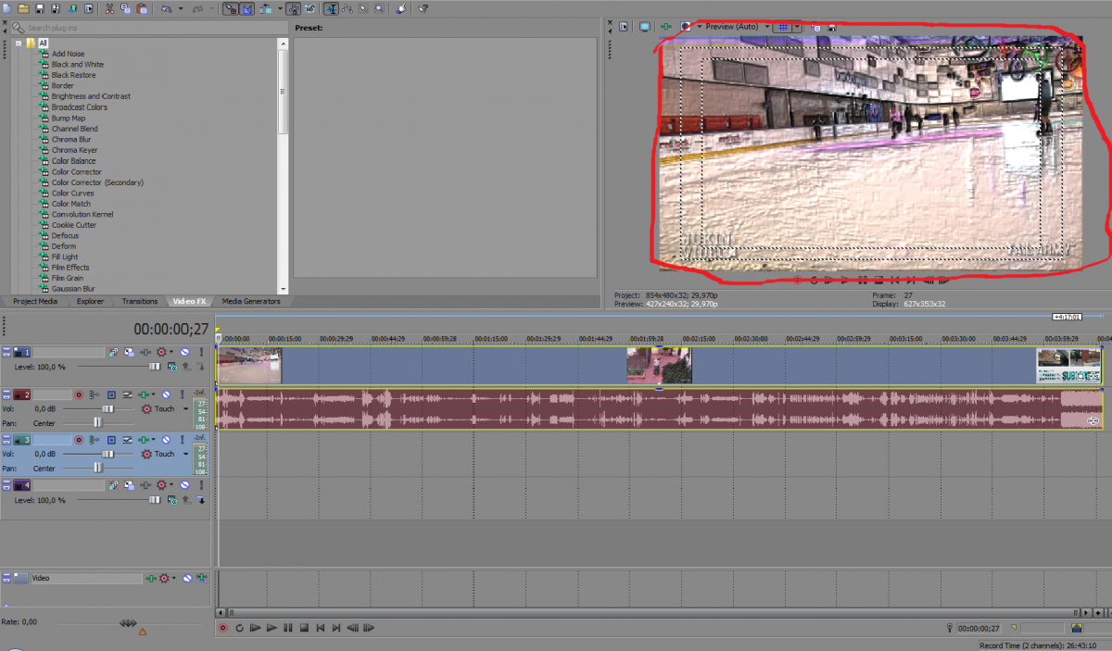The image size is (1112, 651).
Task: Save the preview snapshot to file
Action: (832, 27)
